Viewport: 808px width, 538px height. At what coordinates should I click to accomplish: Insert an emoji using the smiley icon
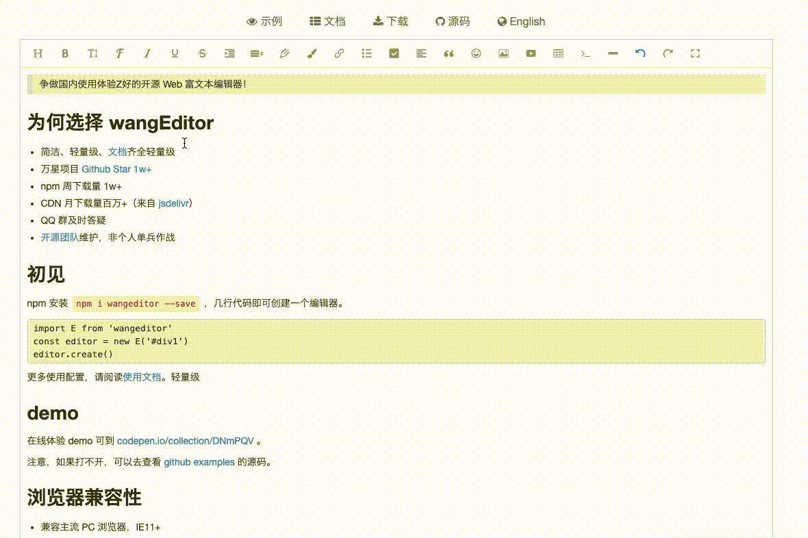coord(476,53)
